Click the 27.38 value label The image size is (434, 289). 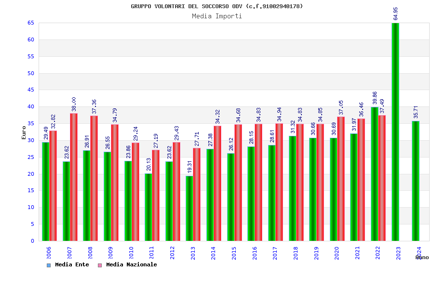point(210,140)
